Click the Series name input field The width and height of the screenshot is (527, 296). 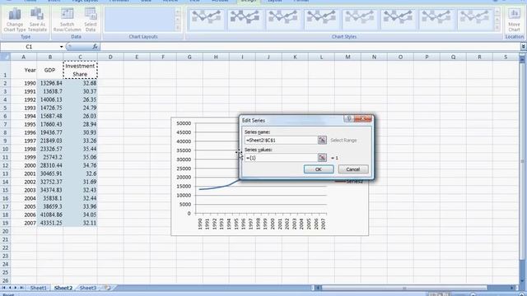tap(281, 140)
